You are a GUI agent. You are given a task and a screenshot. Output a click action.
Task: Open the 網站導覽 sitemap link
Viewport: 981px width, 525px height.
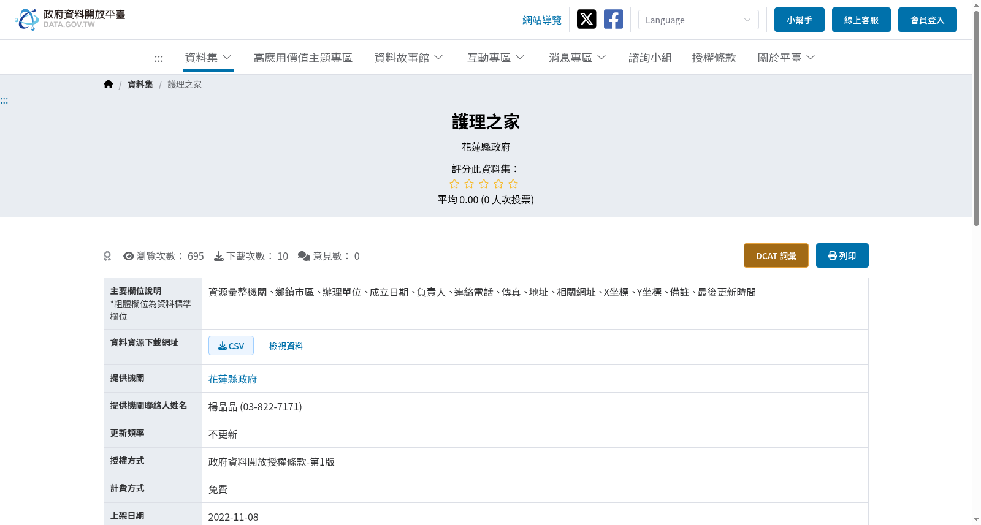(x=542, y=20)
